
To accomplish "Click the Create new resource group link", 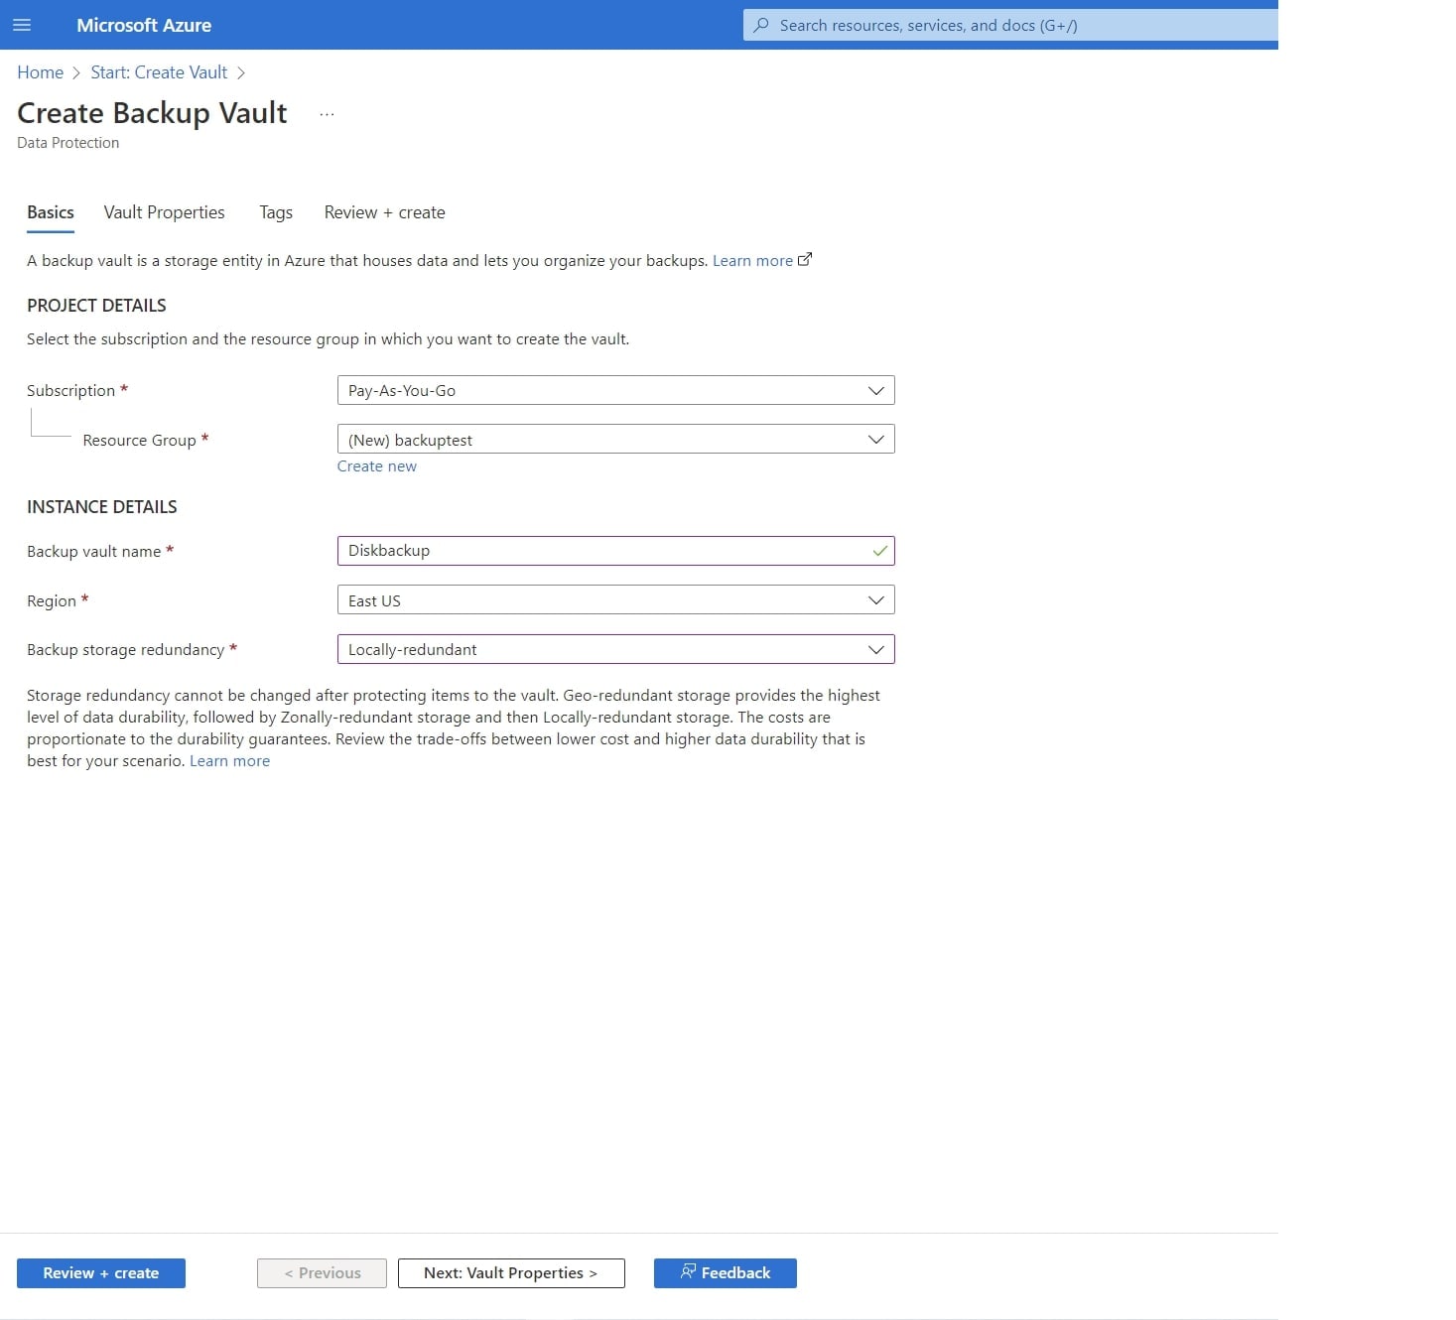I will (377, 466).
